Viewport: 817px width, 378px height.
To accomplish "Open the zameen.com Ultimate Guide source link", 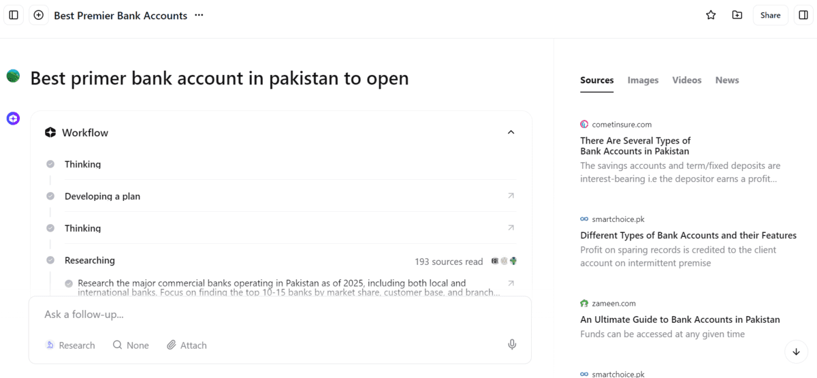I will tap(679, 319).
